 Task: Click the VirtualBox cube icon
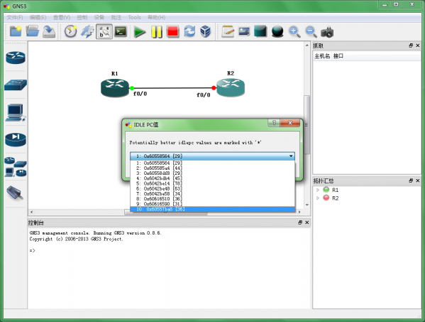pyautogui.click(x=206, y=31)
